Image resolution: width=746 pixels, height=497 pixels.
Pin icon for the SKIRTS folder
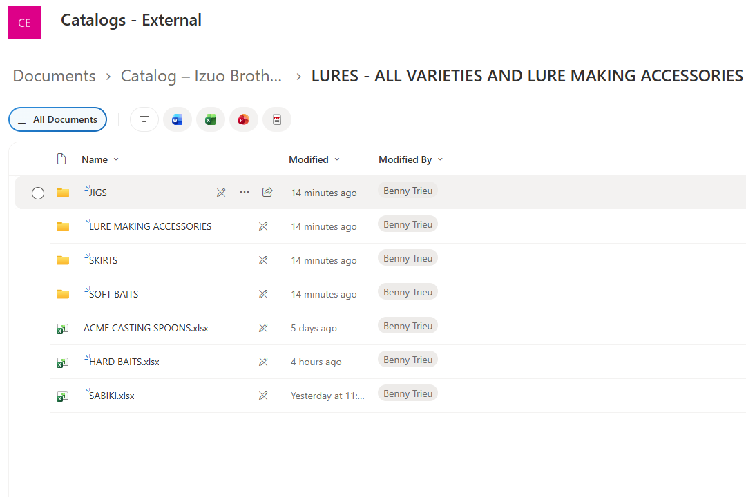click(x=262, y=260)
